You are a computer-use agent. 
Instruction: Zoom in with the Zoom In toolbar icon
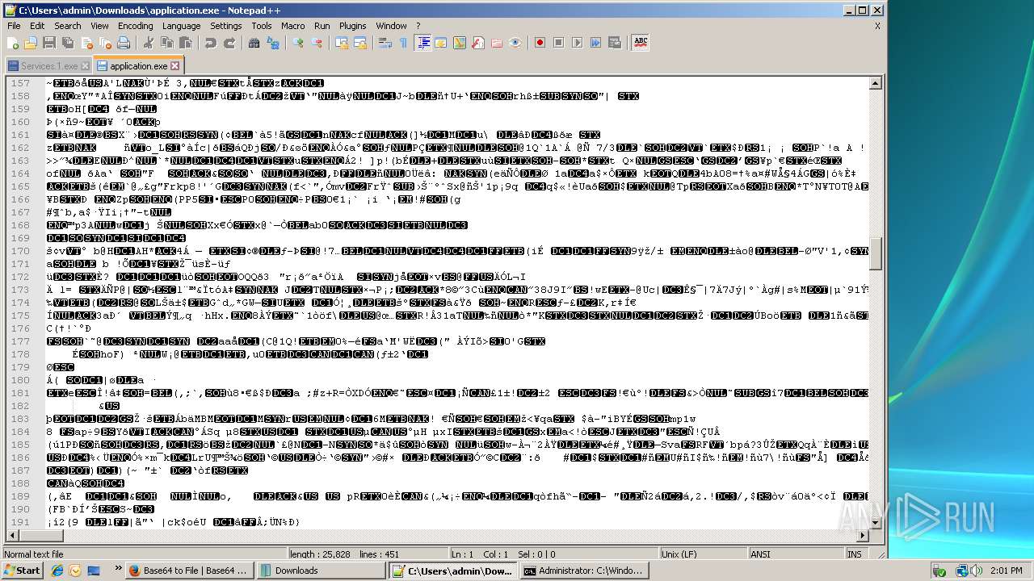tap(297, 43)
